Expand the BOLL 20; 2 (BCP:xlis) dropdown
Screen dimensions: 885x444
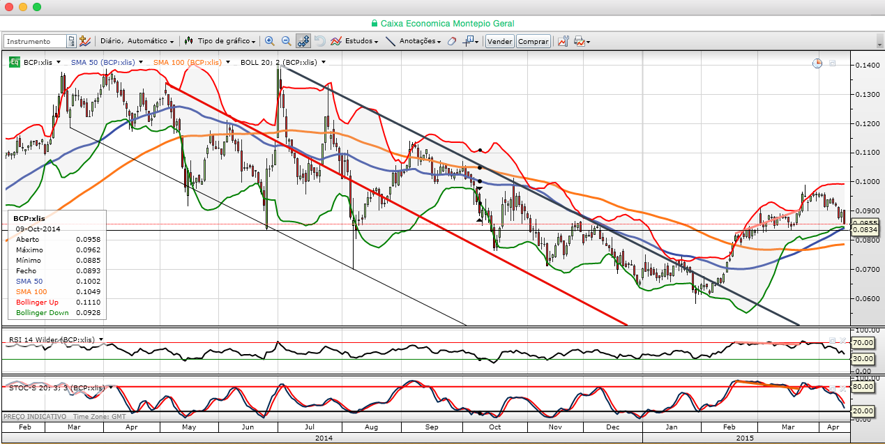[324, 62]
